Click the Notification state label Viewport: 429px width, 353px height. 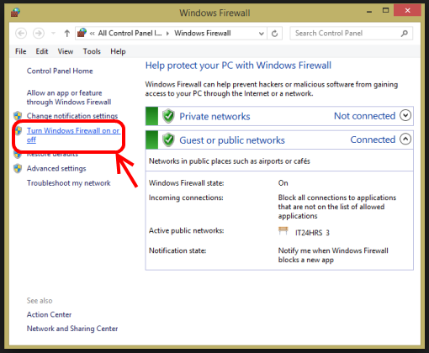(177, 250)
